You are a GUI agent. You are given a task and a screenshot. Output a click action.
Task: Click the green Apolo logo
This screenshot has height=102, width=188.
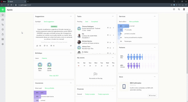point(3,10)
